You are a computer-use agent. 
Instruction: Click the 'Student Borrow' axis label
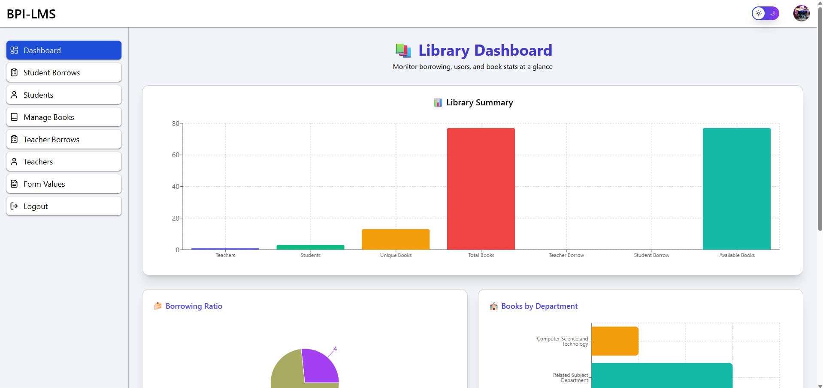click(x=651, y=255)
